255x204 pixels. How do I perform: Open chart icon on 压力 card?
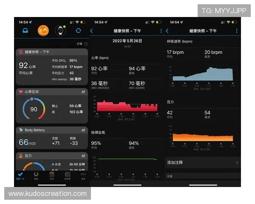[83, 156]
